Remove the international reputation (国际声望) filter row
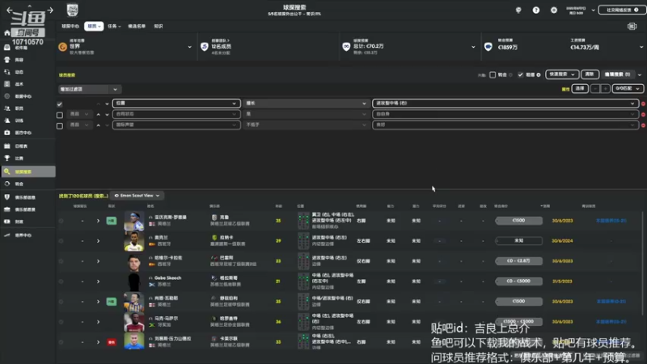647x364 pixels. (643, 125)
